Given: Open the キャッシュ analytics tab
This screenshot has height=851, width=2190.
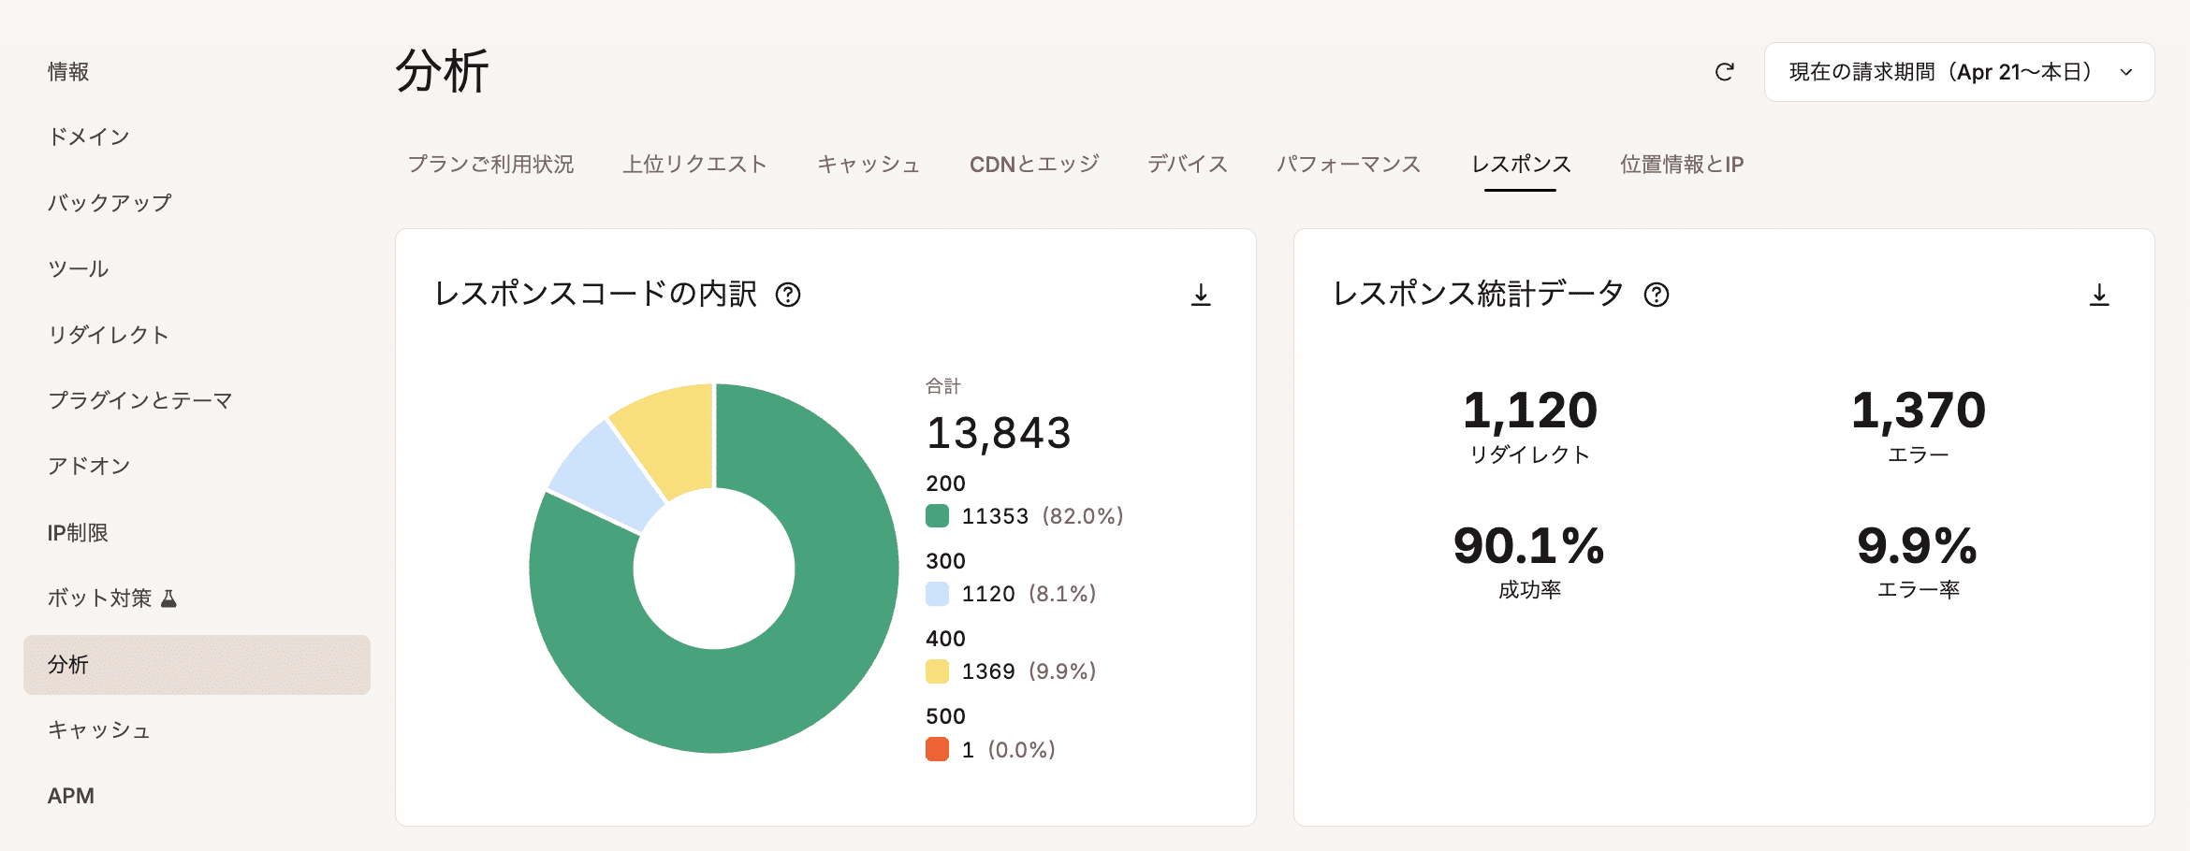Looking at the screenshot, I should pos(869,165).
